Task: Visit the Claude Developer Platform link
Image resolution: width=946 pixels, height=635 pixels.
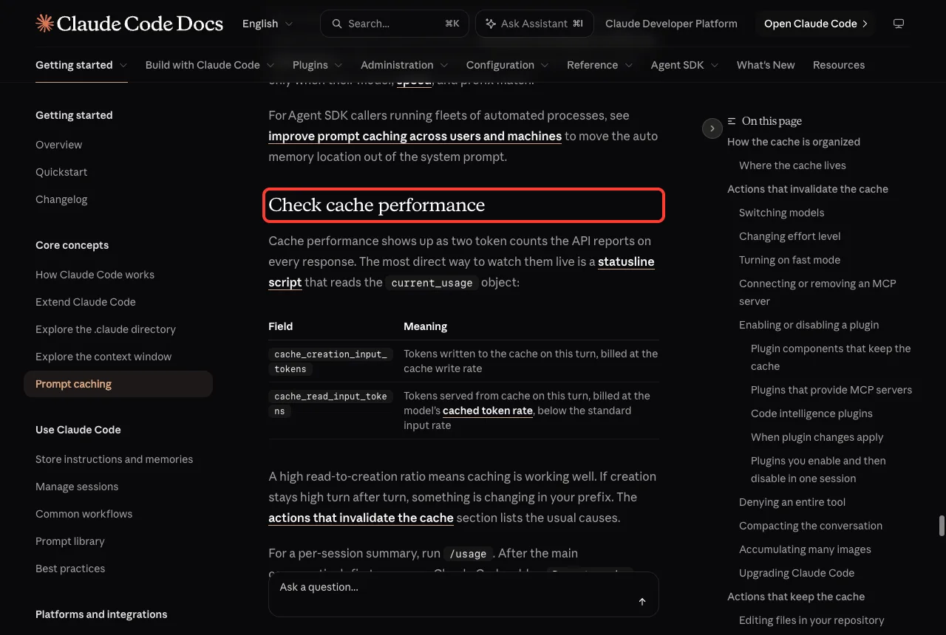Action: pos(671,24)
